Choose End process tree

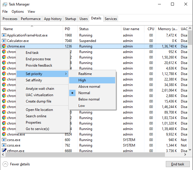click(42, 59)
